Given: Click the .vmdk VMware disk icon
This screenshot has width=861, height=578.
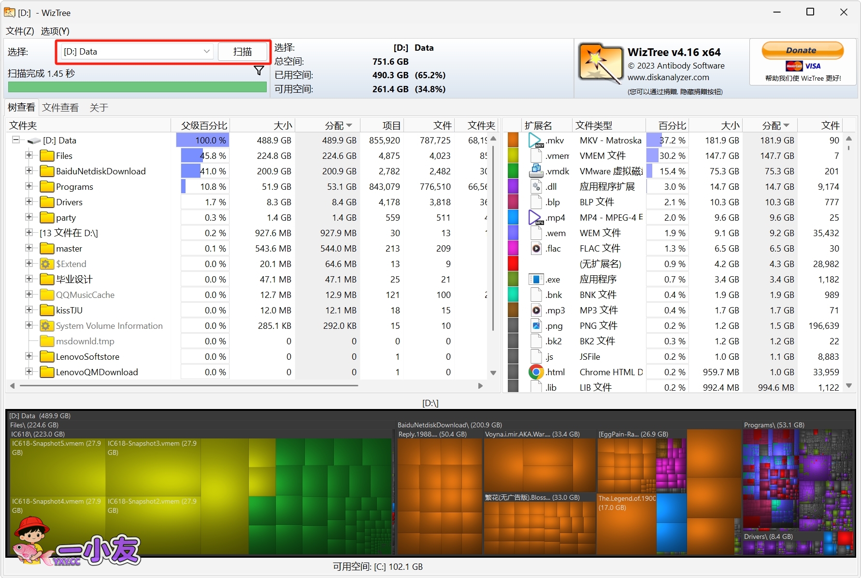Looking at the screenshot, I should coord(535,171).
